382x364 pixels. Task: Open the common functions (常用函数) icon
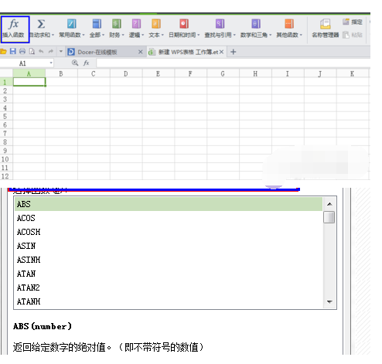(x=71, y=24)
